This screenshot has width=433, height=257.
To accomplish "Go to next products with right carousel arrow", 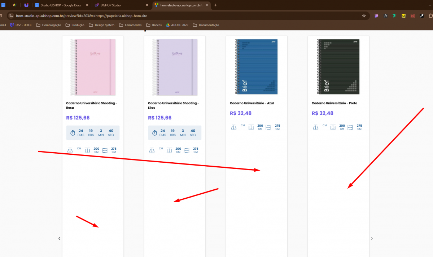I will [372, 238].
